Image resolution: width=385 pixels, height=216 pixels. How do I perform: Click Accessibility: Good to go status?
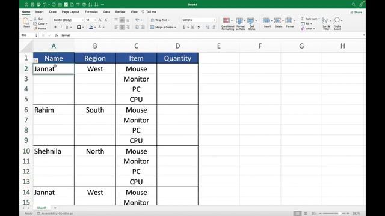[55, 214]
